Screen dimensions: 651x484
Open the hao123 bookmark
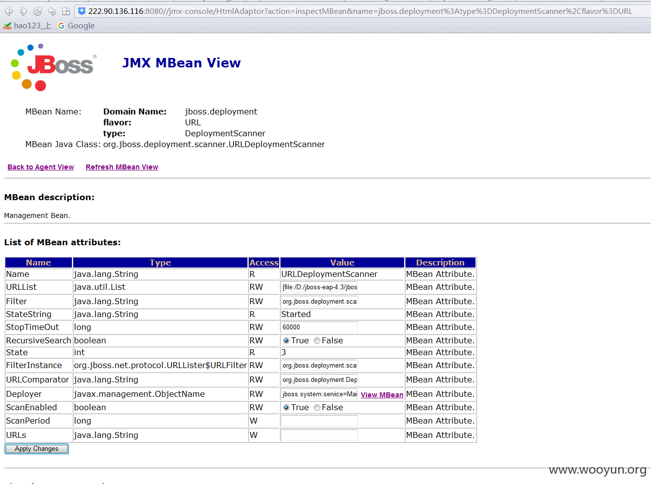tap(27, 26)
